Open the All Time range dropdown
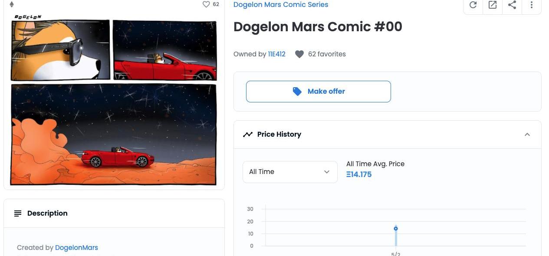The width and height of the screenshot is (549, 256). click(290, 172)
